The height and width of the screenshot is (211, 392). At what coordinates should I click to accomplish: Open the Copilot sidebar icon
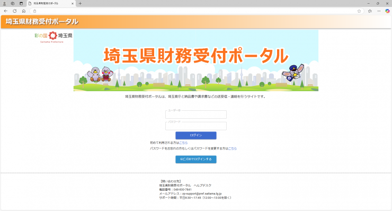point(387,11)
